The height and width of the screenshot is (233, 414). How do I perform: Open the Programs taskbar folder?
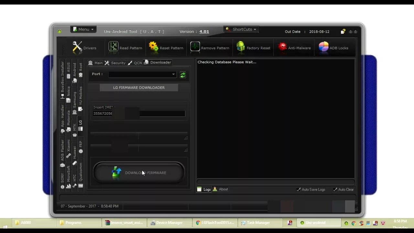[79, 223]
